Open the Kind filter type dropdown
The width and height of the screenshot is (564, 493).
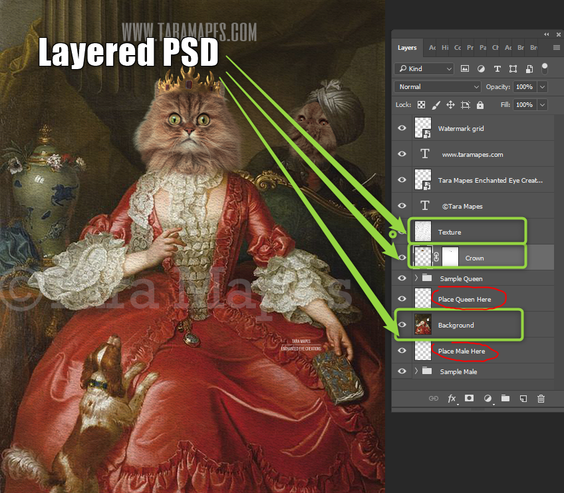pos(424,68)
